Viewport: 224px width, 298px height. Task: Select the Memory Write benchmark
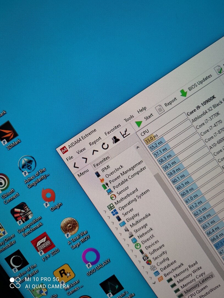(x=189, y=275)
